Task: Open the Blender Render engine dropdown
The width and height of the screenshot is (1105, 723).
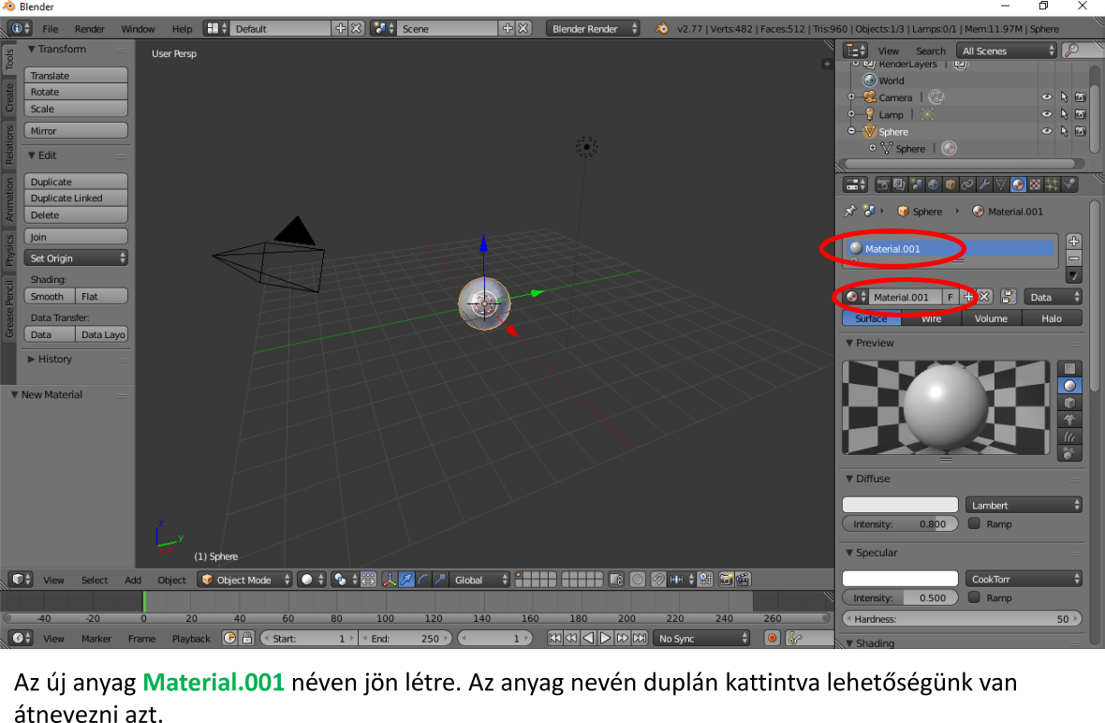Action: (593, 29)
